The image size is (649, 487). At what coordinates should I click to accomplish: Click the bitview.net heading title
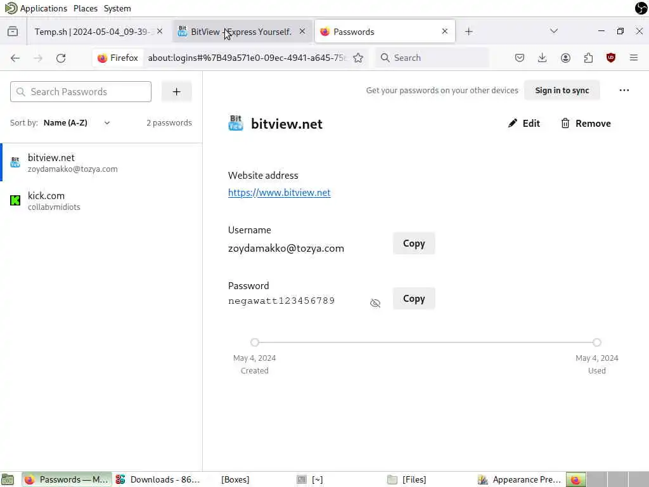(286, 124)
